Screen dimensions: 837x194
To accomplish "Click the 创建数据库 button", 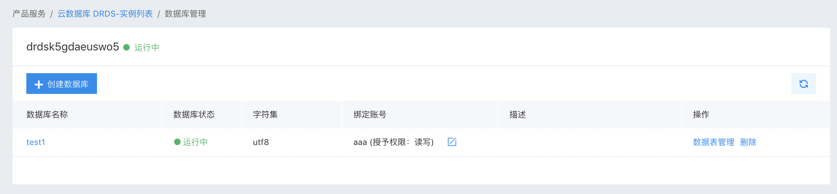I will [x=62, y=84].
